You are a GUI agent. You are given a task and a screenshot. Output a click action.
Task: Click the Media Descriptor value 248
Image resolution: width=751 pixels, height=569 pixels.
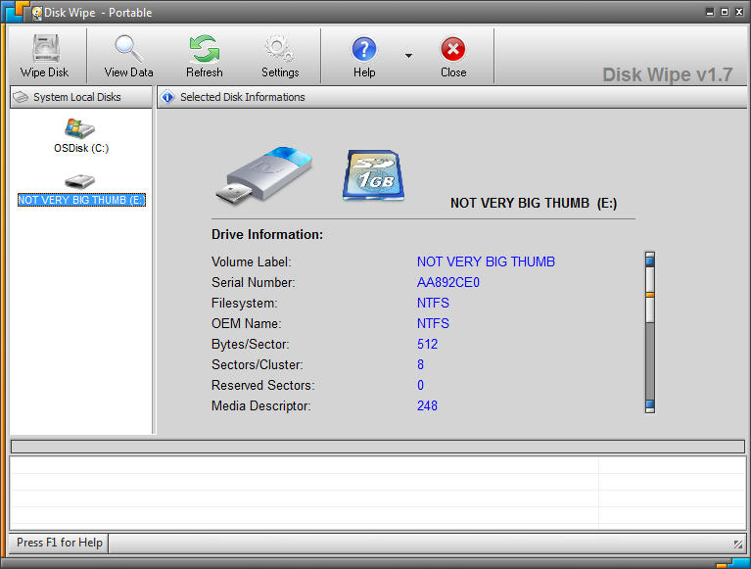click(427, 406)
